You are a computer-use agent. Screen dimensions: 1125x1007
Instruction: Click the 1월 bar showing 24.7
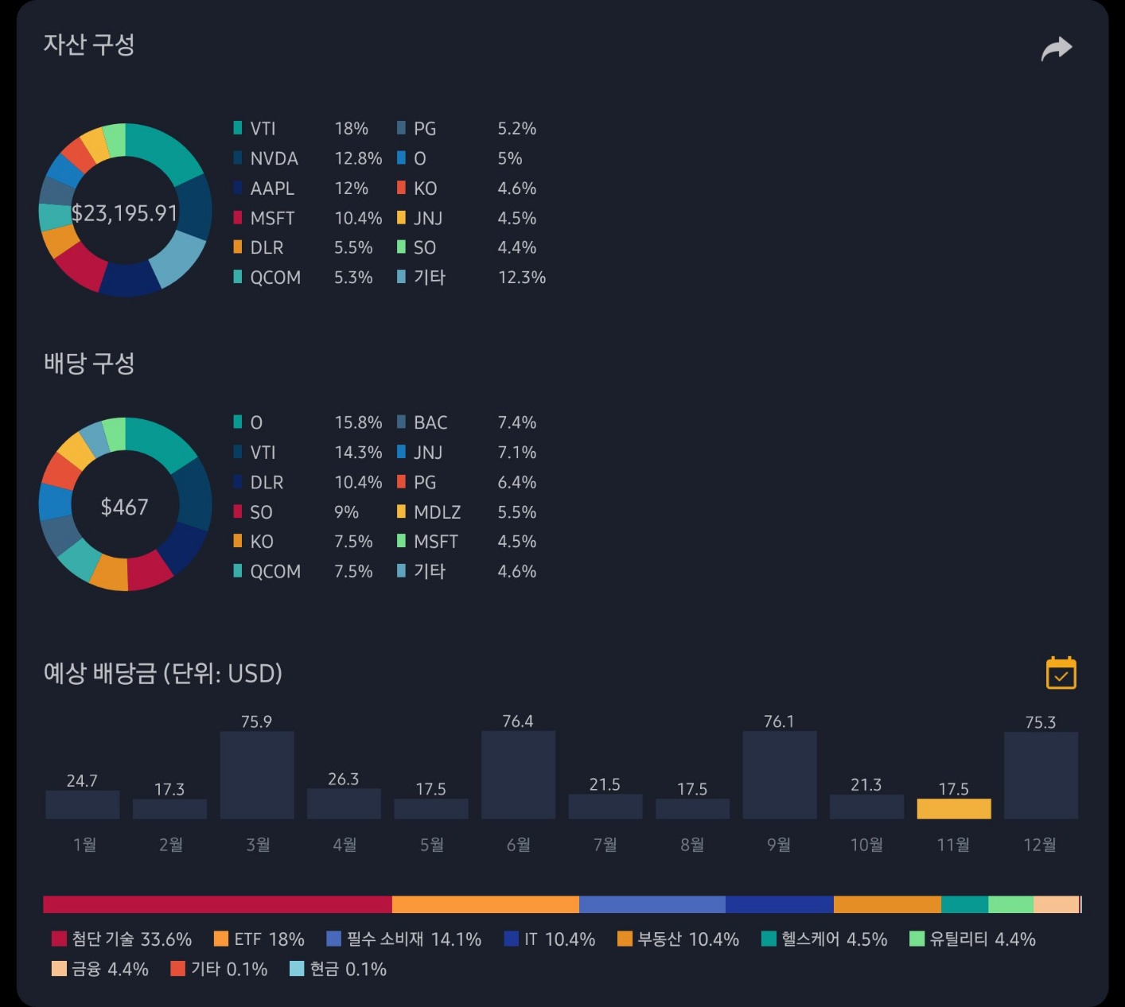click(83, 804)
